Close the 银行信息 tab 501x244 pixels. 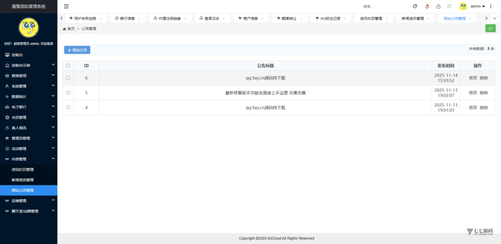click(x=139, y=19)
